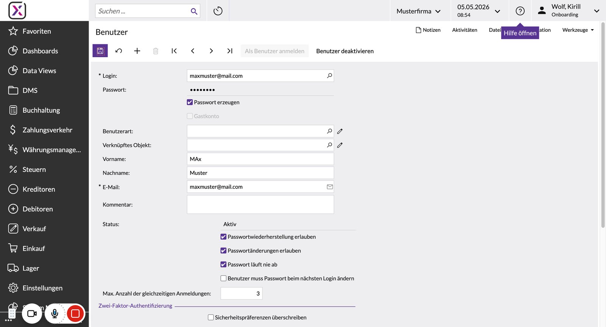The height and width of the screenshot is (327, 606).
Task: Jump to last record icon
Action: 230,51
